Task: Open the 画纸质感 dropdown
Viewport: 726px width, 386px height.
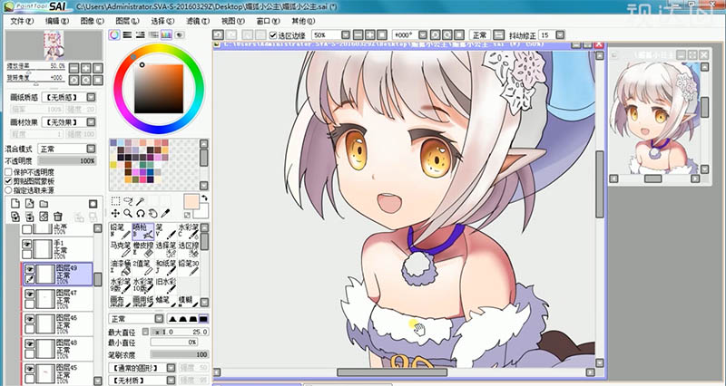Action: (x=92, y=97)
